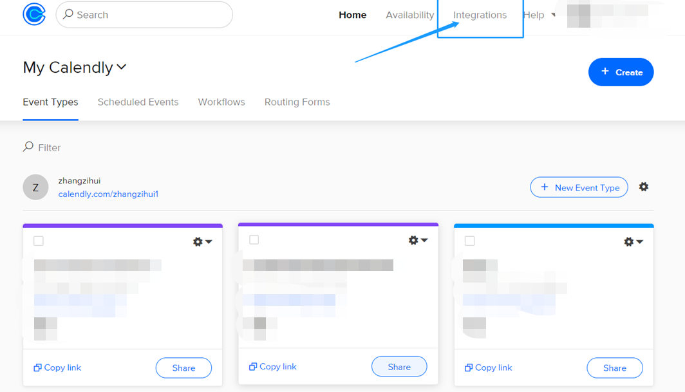Open the user settings gear beside New Event Type

[644, 187]
